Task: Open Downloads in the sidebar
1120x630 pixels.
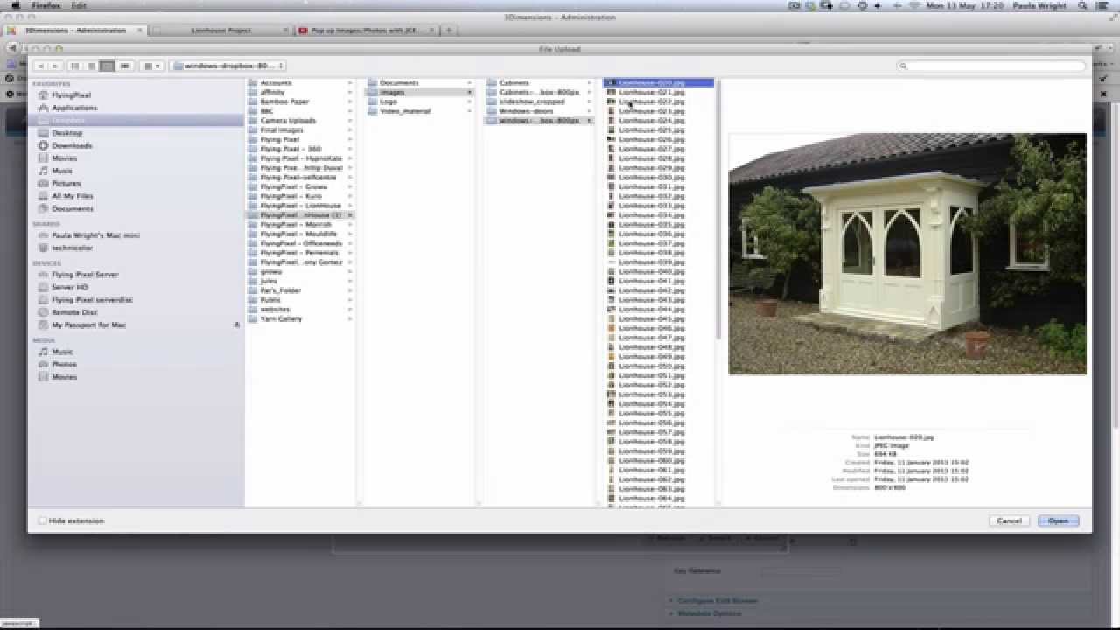Action: [72, 145]
